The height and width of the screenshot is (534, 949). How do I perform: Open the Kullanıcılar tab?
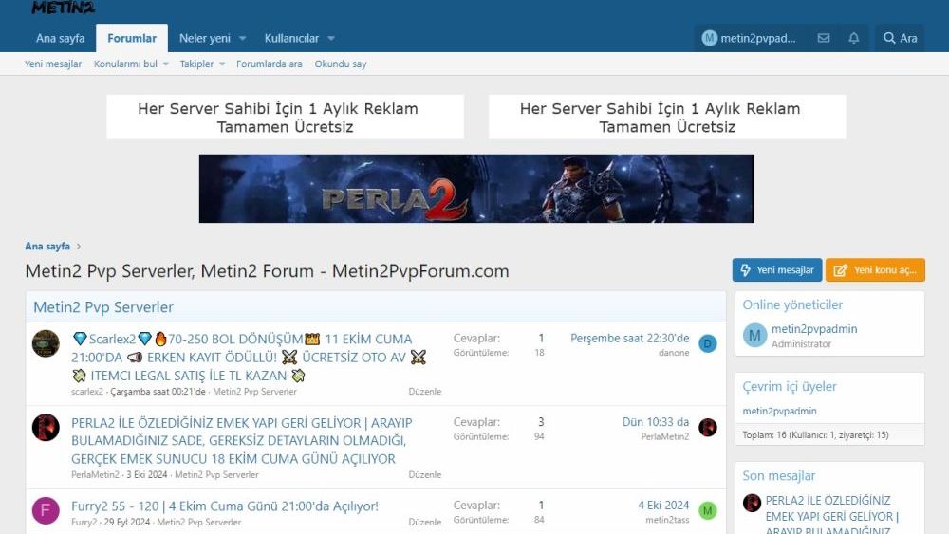click(x=291, y=38)
